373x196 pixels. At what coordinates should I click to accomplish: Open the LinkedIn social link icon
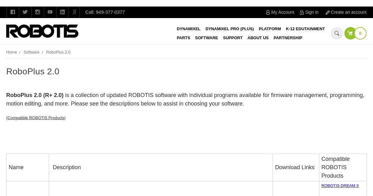coord(62,12)
